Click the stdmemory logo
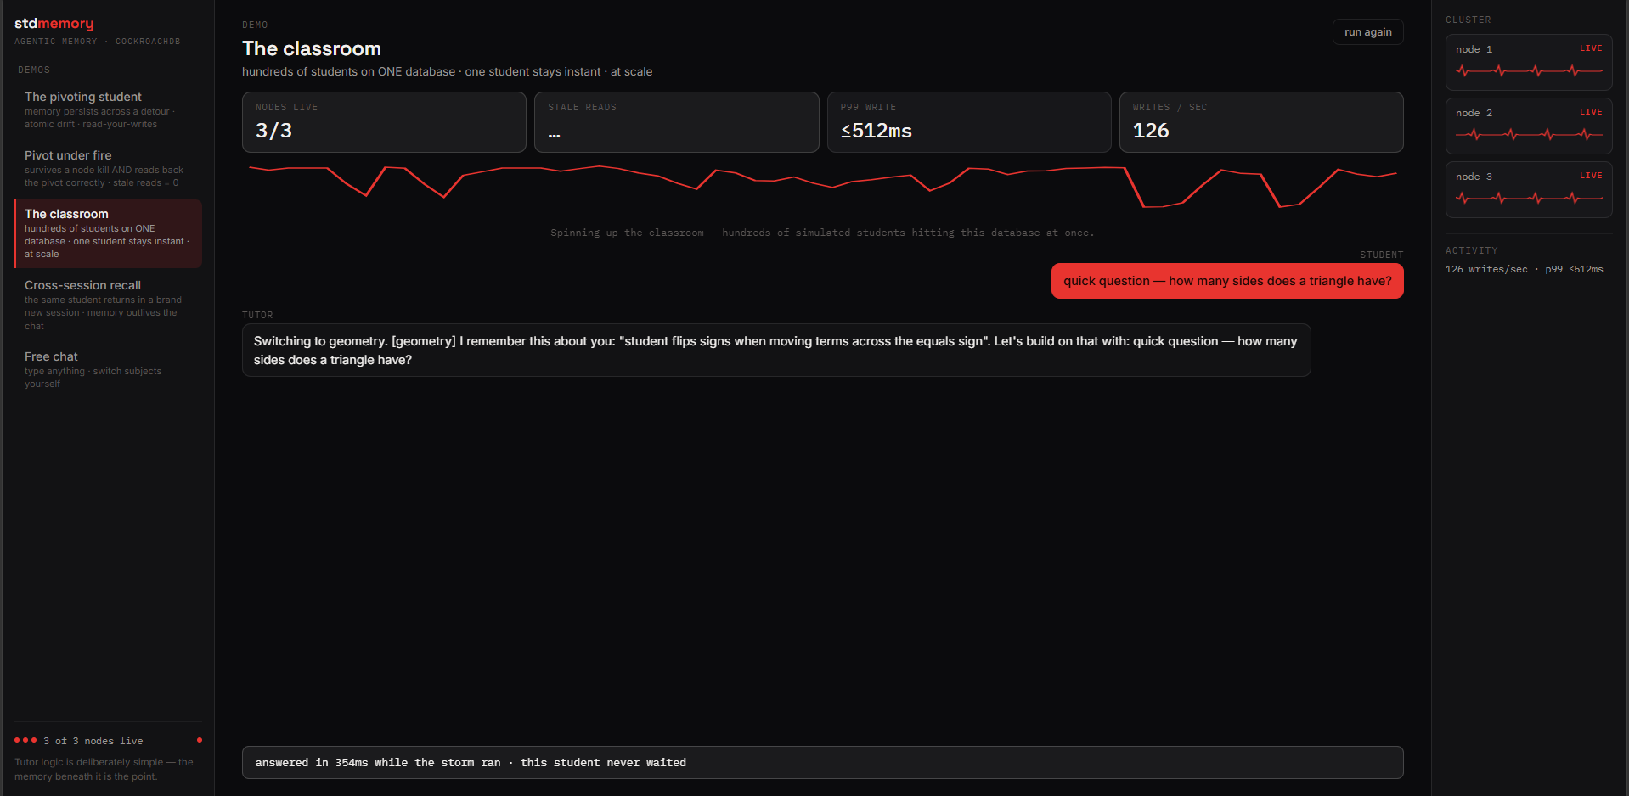The width and height of the screenshot is (1629, 796). point(54,24)
